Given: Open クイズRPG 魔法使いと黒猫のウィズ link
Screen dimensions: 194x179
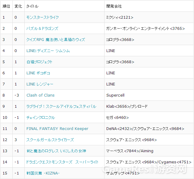Looking at the screenshot, I should pos(56,39).
